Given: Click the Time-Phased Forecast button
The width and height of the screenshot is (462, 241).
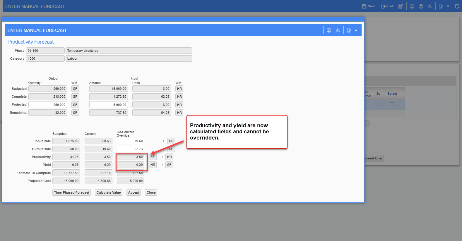Looking at the screenshot, I should (x=72, y=192).
